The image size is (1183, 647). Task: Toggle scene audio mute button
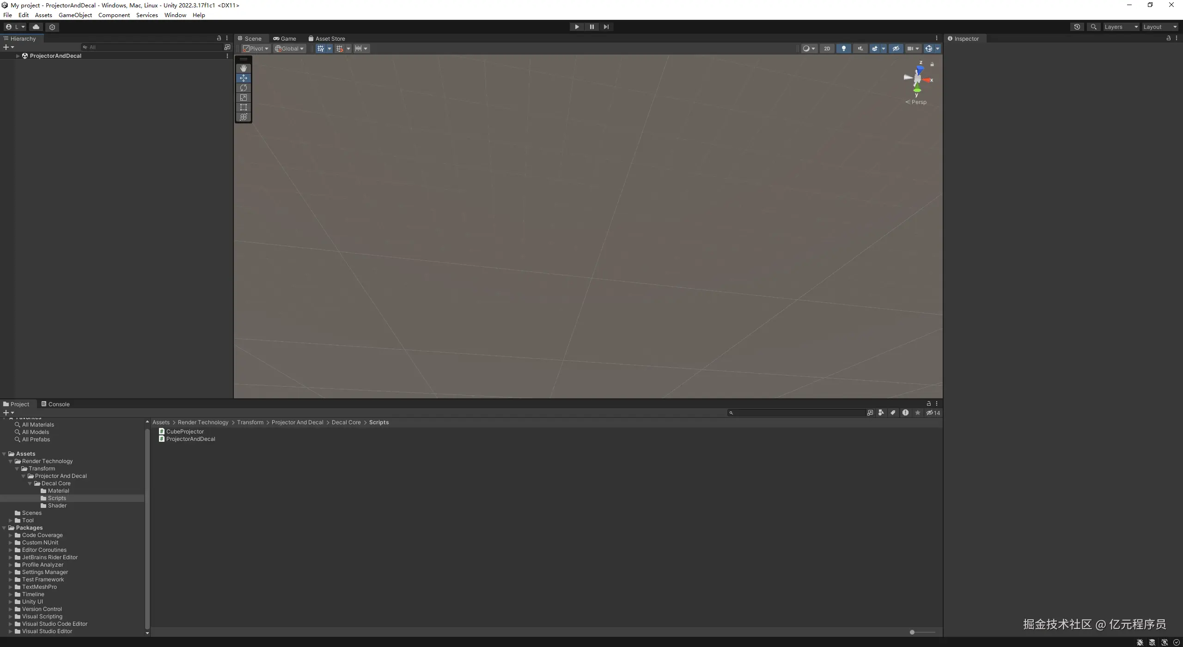[x=860, y=49]
